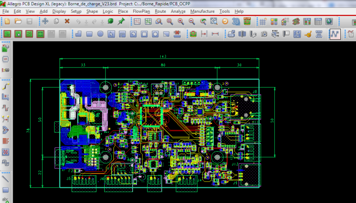Open the Color palette four-squares icon
Viewport: 356px width, 203px height.
274,21
